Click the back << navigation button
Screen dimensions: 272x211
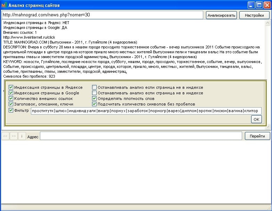click(x=6, y=136)
